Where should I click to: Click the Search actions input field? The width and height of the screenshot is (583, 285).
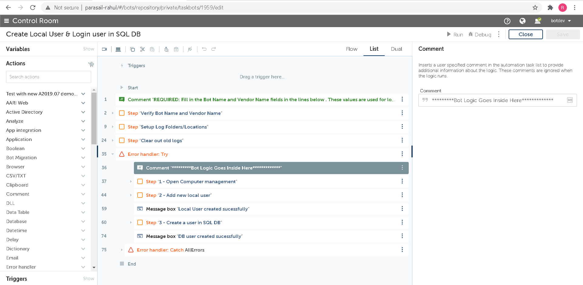(x=49, y=77)
